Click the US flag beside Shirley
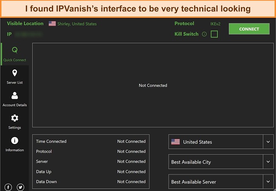The width and height of the screenshot is (276, 191). point(52,24)
